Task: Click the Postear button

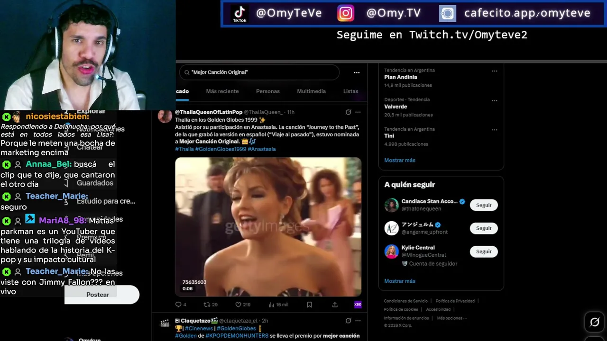Action: [x=101, y=295]
